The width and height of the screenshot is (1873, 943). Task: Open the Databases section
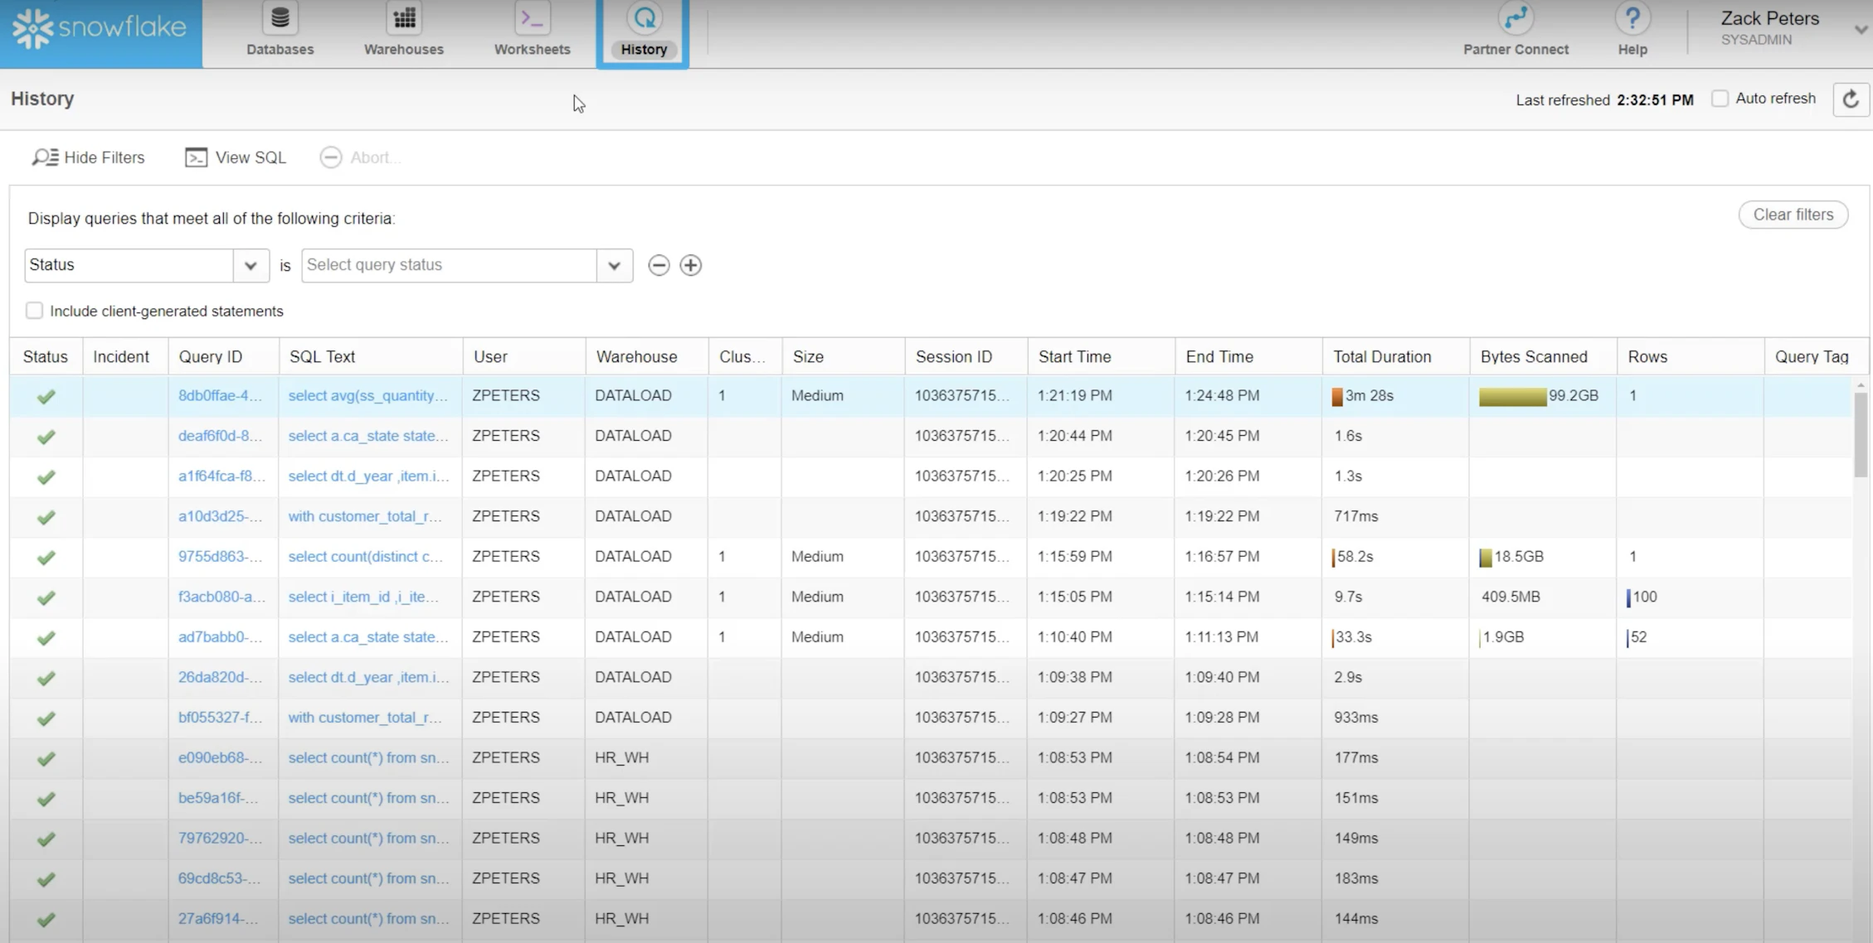[x=279, y=29]
